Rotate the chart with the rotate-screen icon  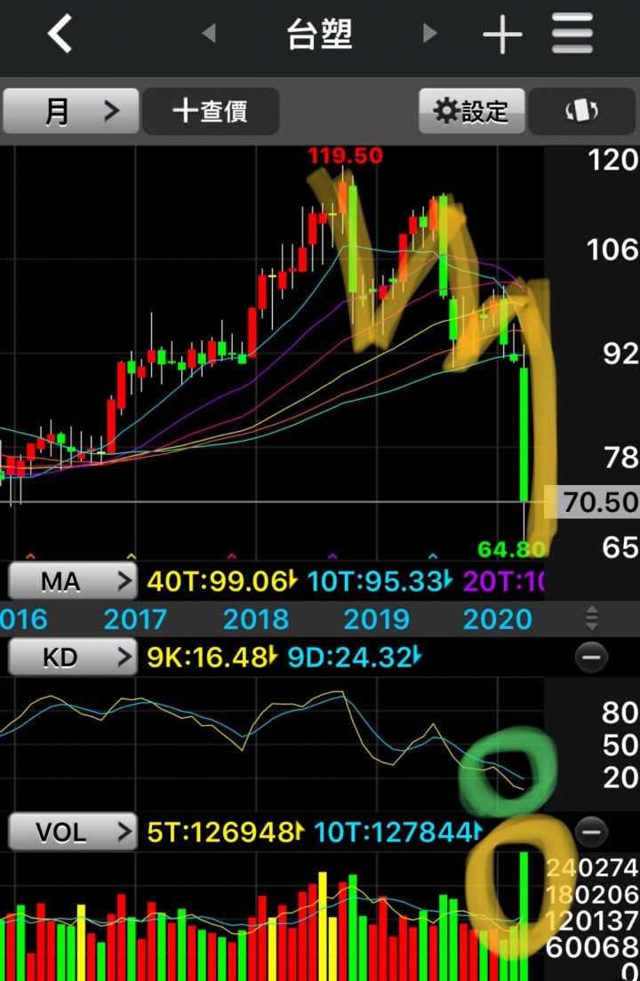[581, 111]
